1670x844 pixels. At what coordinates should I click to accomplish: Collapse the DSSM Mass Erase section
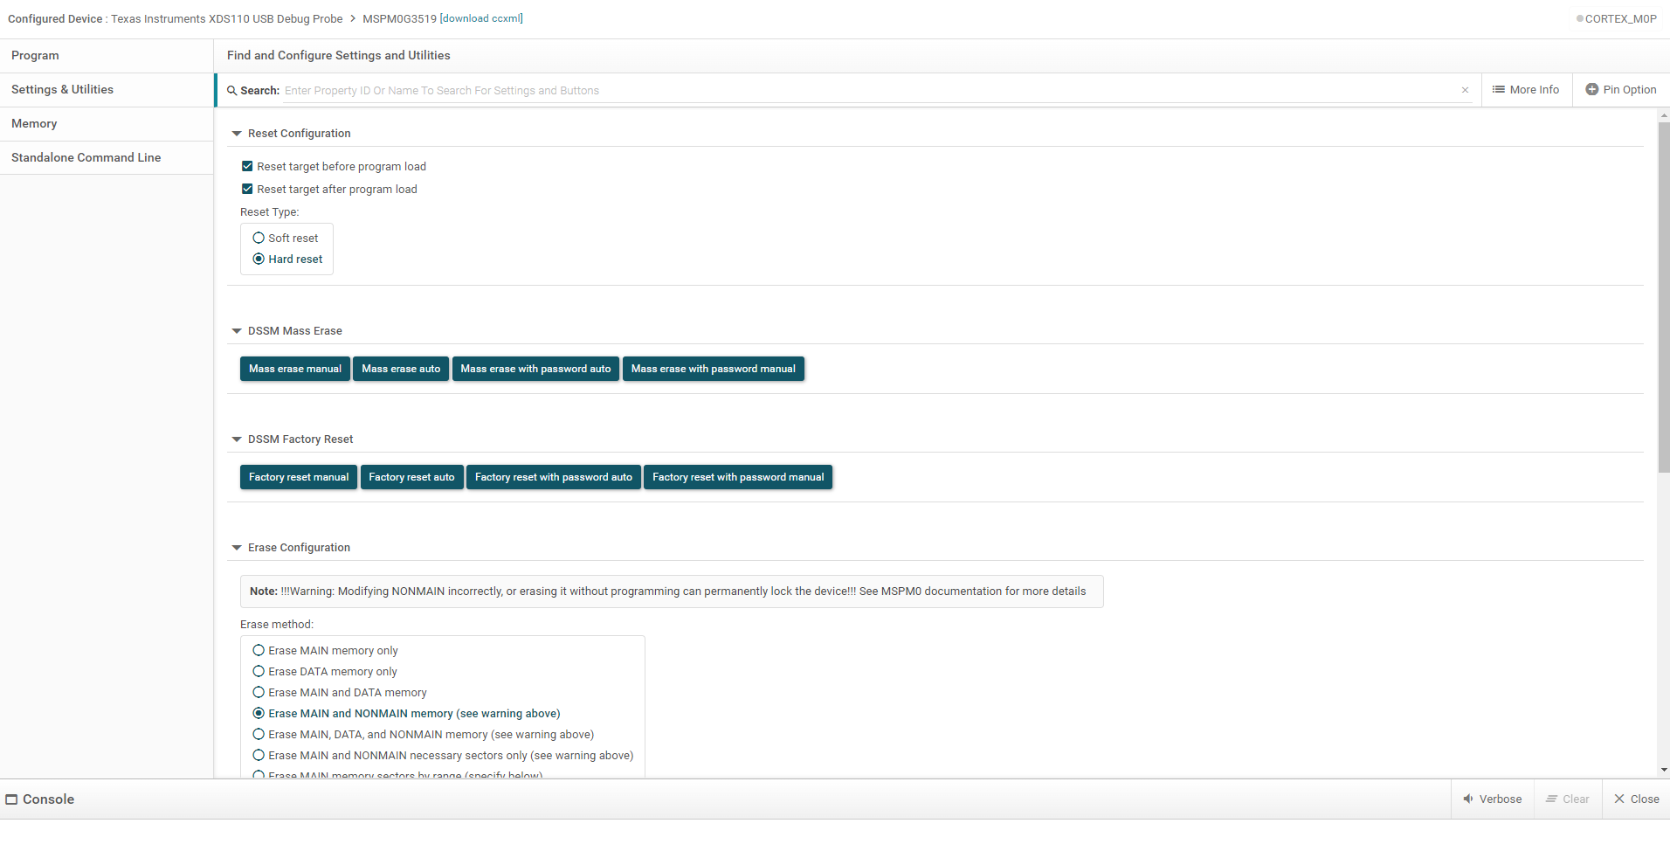coord(237,331)
